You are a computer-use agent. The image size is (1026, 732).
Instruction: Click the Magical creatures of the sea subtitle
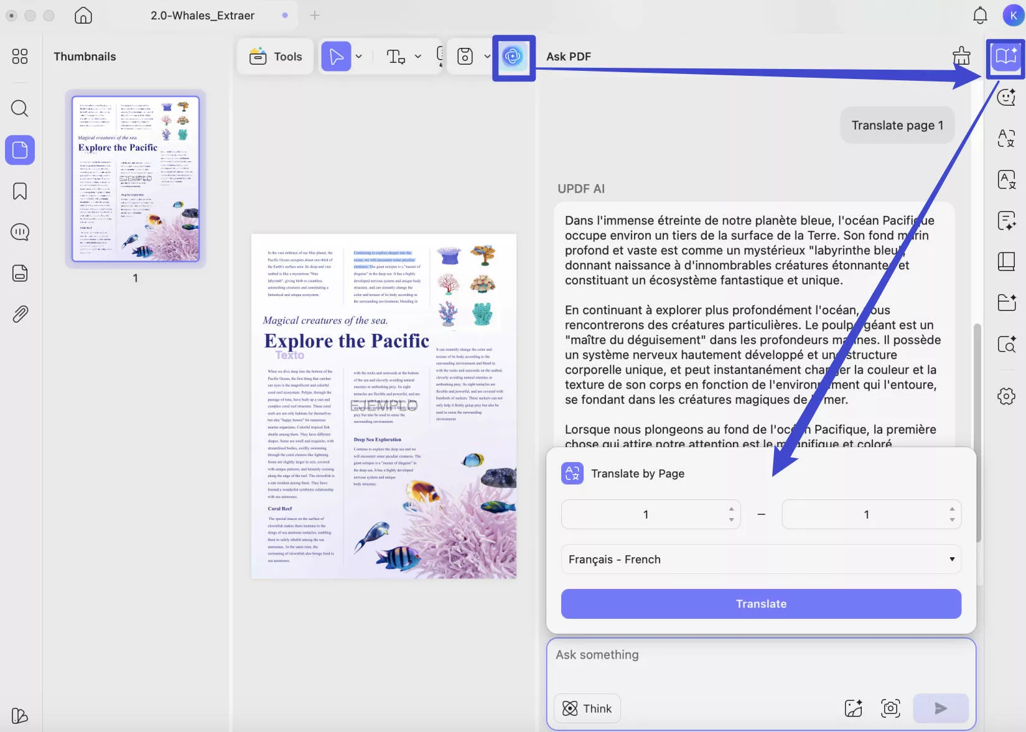click(325, 320)
